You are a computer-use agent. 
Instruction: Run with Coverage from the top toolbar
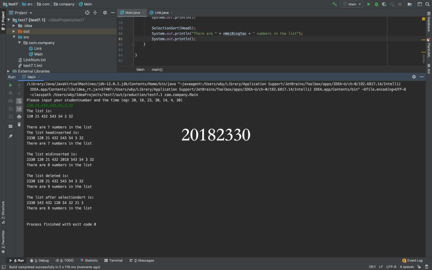click(x=384, y=4)
